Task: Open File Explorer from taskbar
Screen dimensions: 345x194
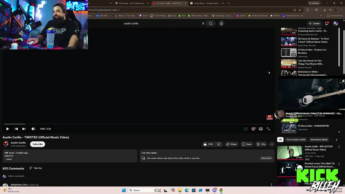Action: click(x=180, y=190)
